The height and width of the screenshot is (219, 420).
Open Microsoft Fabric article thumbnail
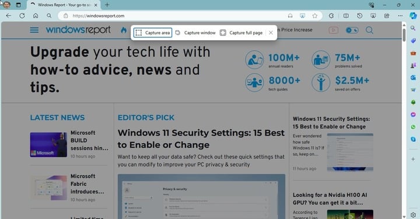pos(48,188)
